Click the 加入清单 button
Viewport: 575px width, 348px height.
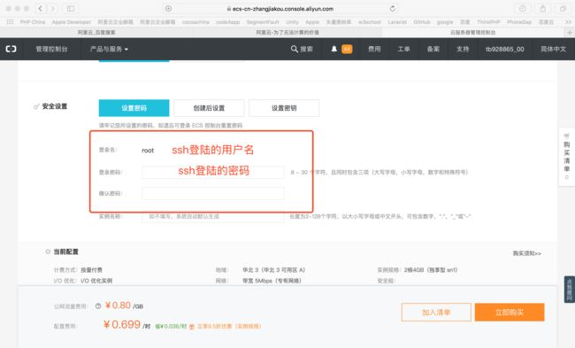436,313
